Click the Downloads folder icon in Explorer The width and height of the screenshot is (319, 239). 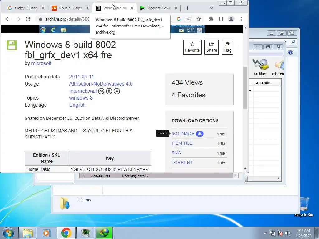click(x=65, y=203)
